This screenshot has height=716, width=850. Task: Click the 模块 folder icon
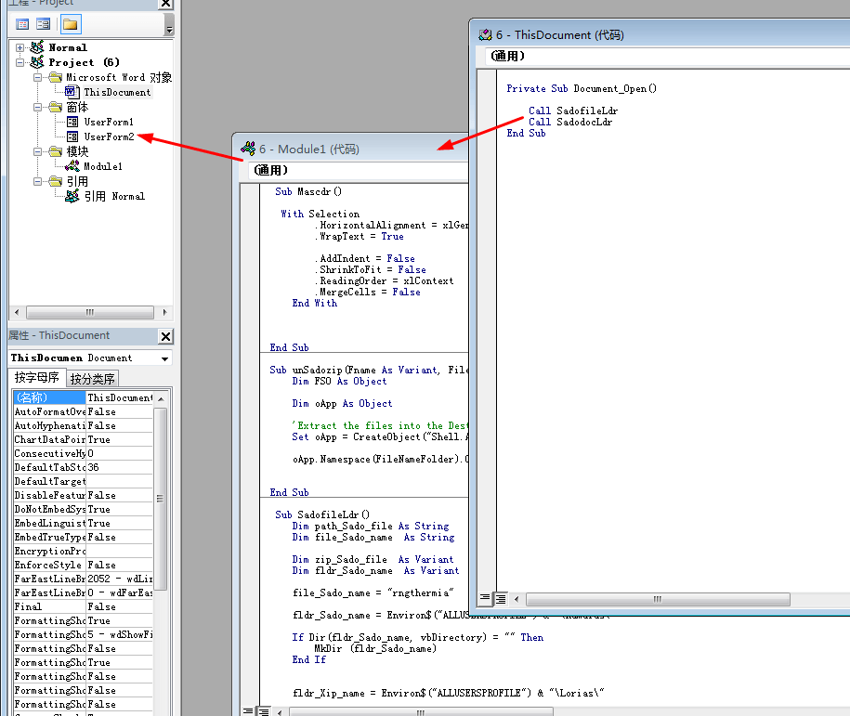tap(56, 151)
